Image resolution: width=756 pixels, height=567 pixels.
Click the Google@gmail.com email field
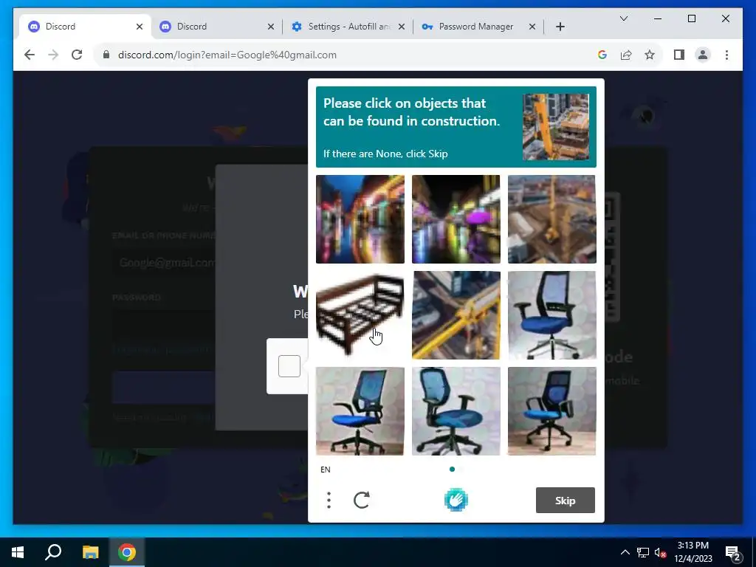[164, 263]
